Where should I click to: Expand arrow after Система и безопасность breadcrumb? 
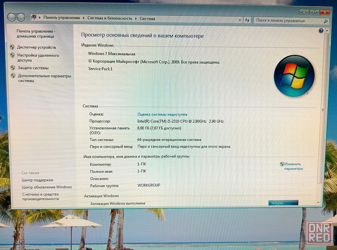click(x=136, y=19)
